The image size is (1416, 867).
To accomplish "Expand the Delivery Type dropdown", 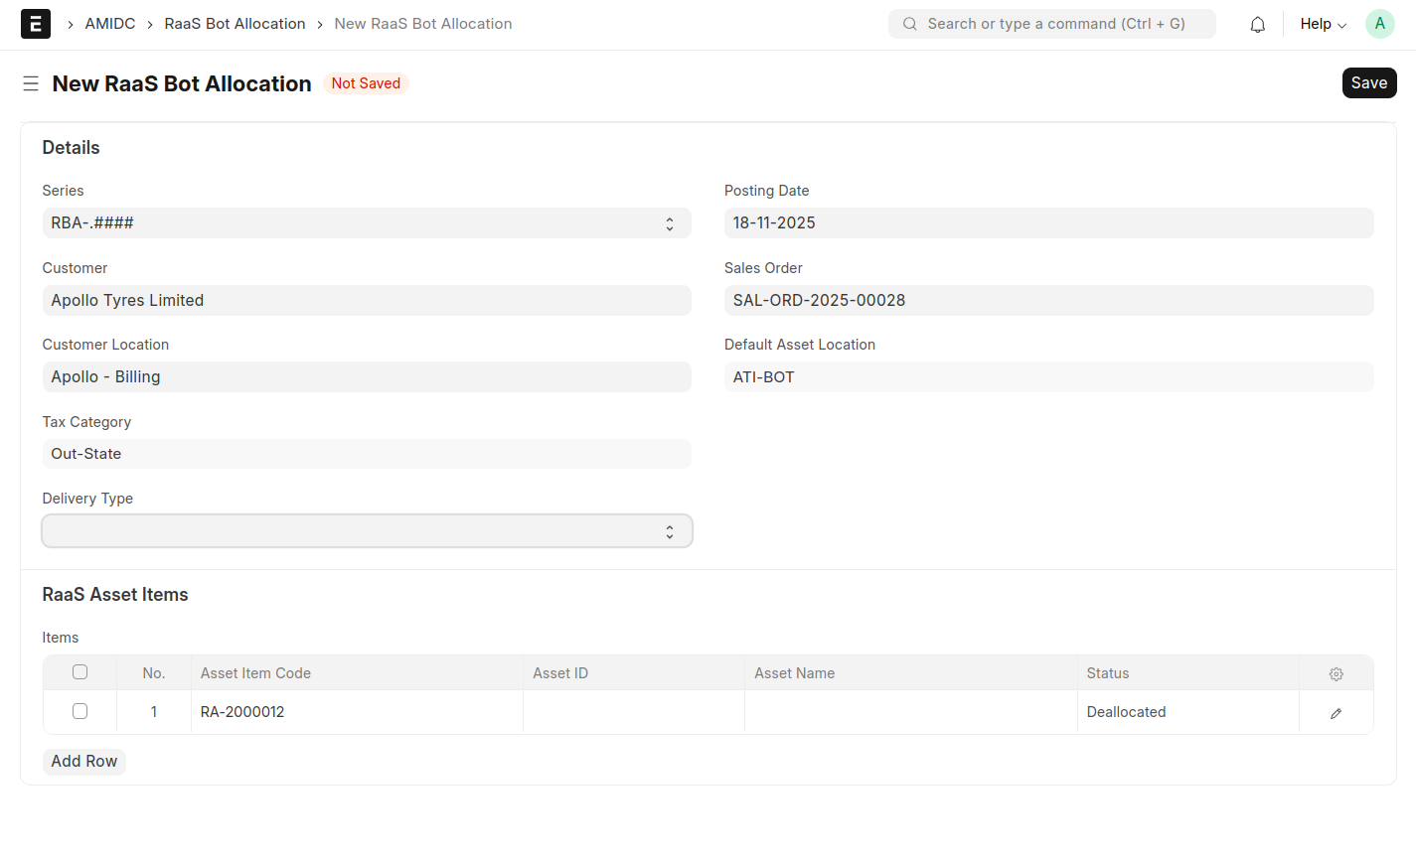I will pyautogui.click(x=366, y=531).
